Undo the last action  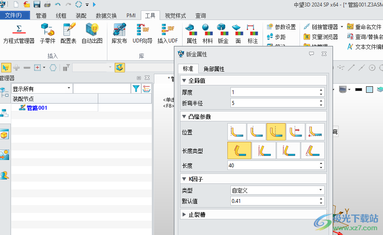click(58, 4)
